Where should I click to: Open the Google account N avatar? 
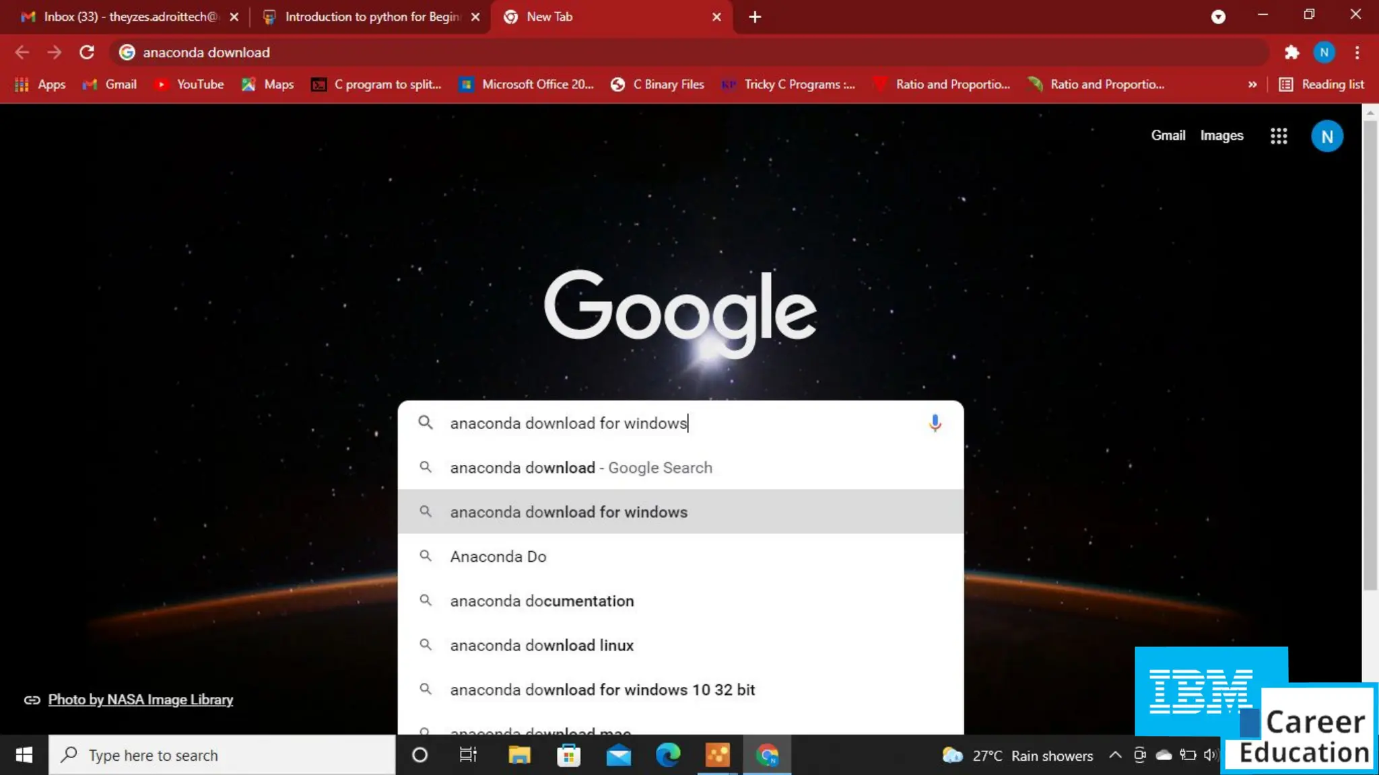coord(1326,136)
